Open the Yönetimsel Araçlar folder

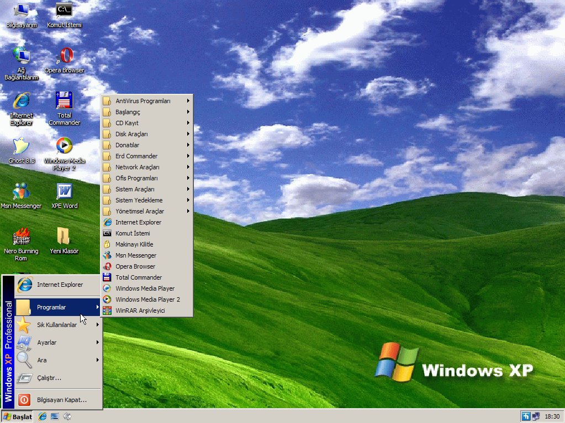click(147, 211)
